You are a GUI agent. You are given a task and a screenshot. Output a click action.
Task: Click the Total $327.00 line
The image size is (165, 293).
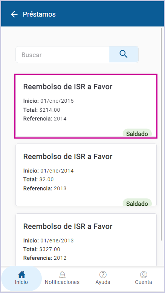(x=41, y=249)
